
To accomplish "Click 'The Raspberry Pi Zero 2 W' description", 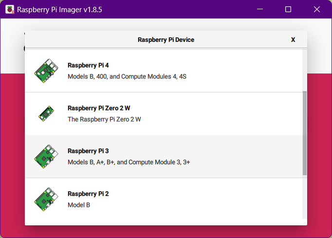I will coord(104,119).
